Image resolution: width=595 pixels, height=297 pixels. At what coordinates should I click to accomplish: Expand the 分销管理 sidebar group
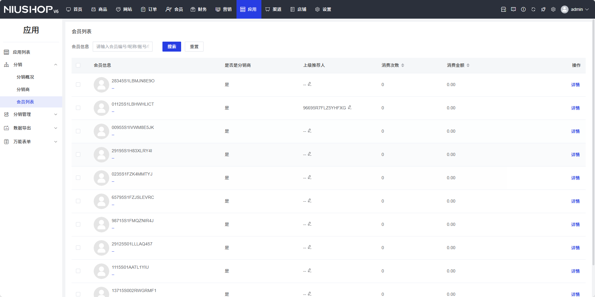click(x=31, y=114)
